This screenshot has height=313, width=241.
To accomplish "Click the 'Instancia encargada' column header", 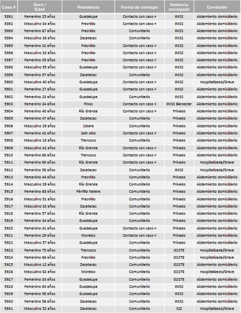I will coord(179,7).
